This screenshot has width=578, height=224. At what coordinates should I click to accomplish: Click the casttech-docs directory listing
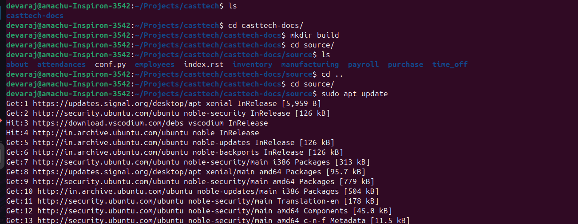coord(35,16)
